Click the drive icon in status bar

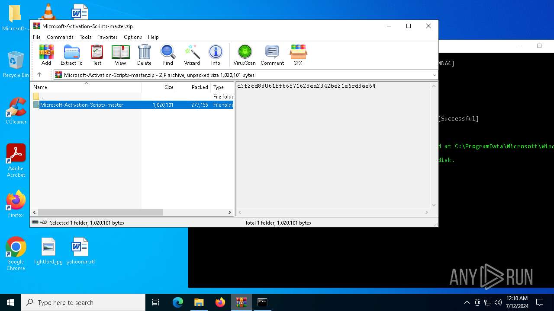pos(35,222)
